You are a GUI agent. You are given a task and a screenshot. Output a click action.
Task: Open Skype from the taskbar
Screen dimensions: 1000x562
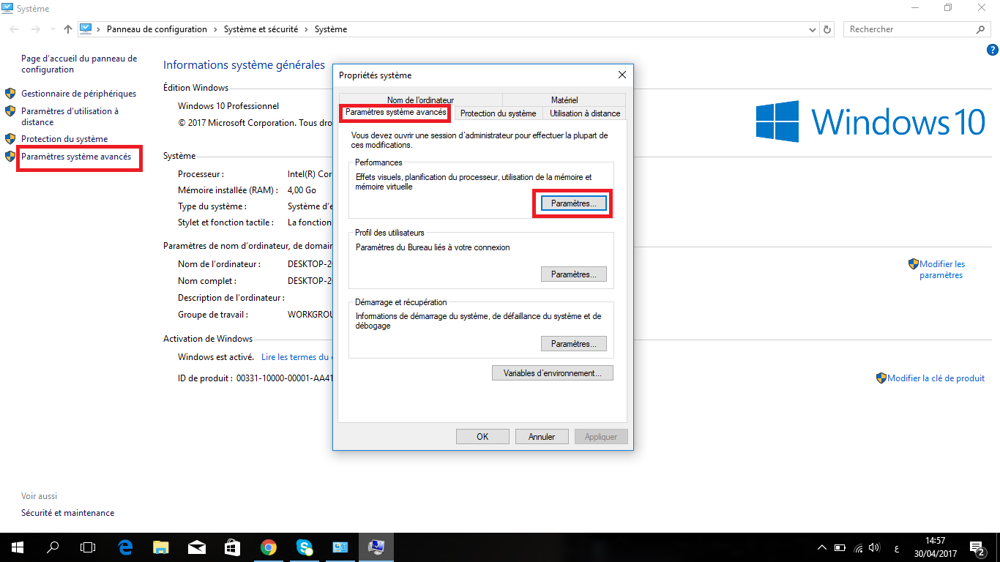305,547
